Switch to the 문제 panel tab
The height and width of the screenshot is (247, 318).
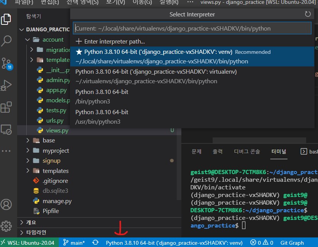[196, 152]
